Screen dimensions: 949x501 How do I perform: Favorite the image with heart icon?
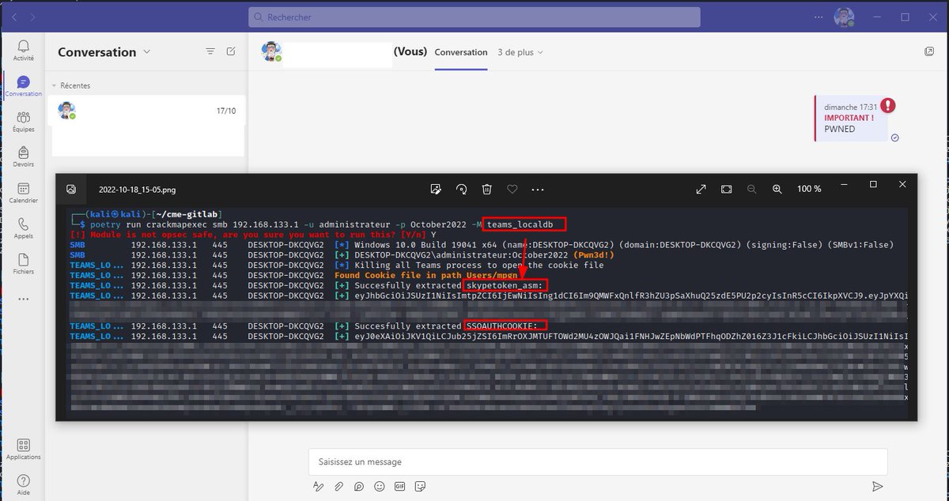click(x=512, y=189)
